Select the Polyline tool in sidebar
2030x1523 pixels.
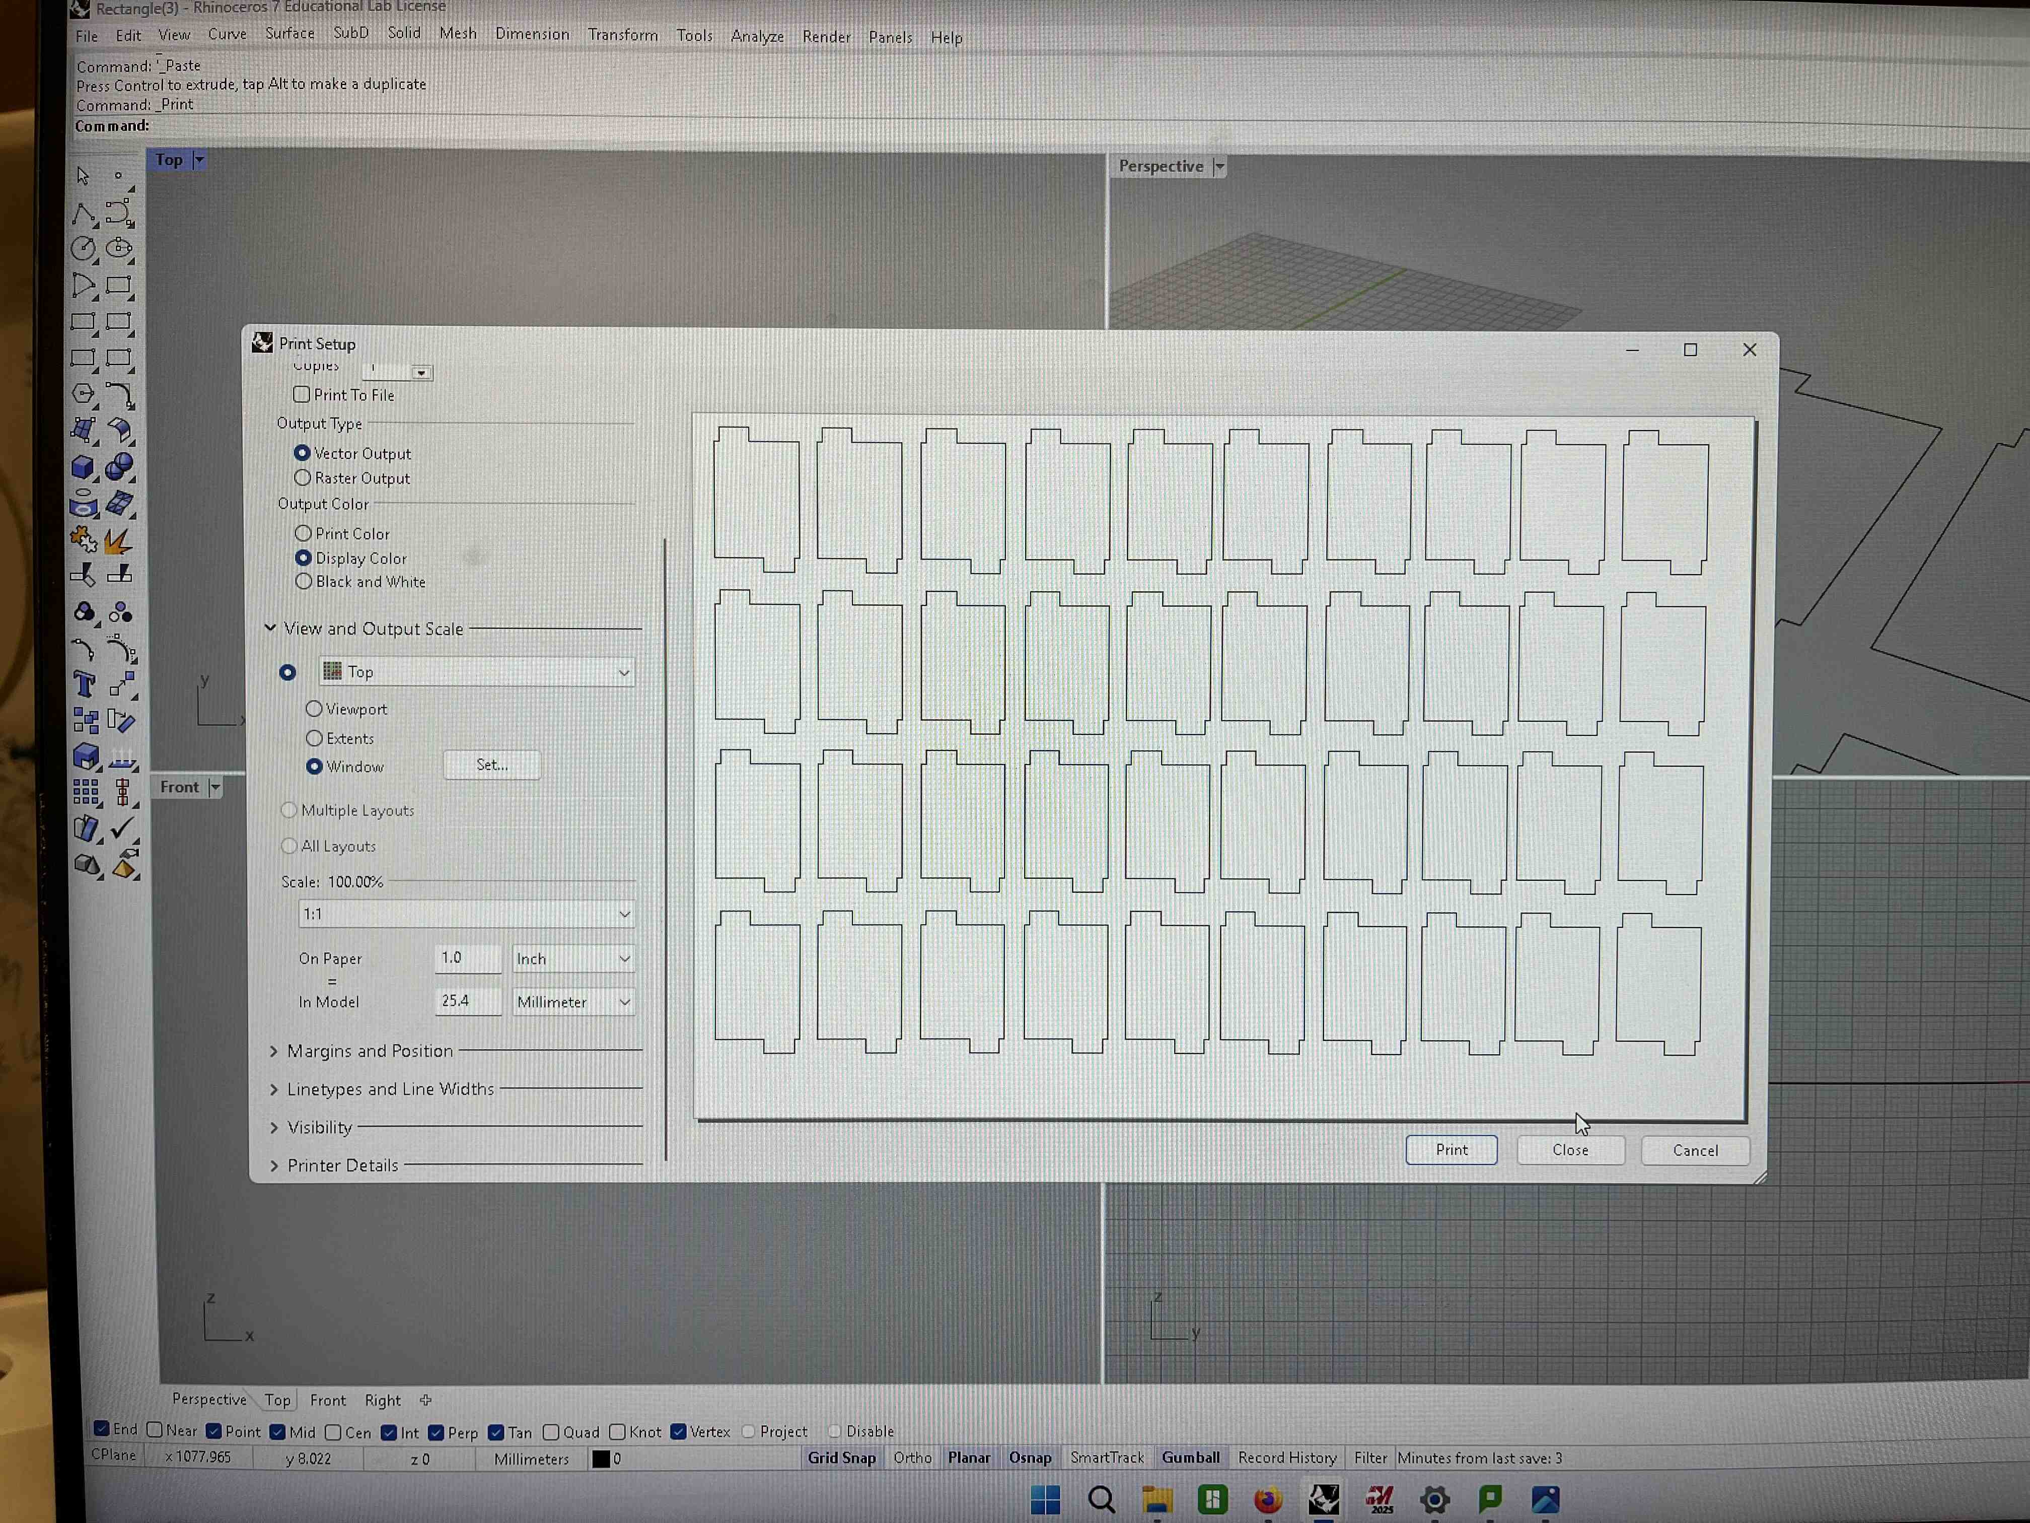tap(84, 214)
